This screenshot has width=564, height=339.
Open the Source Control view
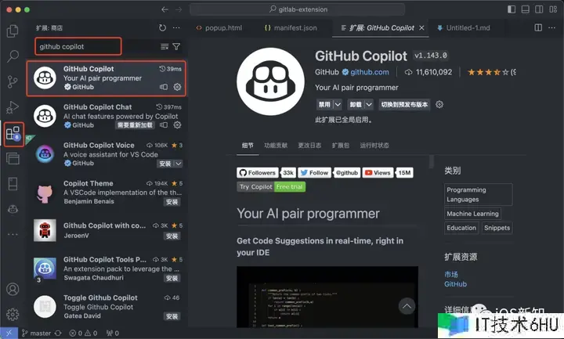(13, 81)
